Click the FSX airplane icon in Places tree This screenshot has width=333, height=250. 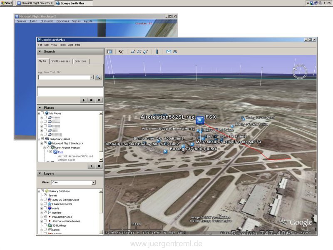click(55, 152)
